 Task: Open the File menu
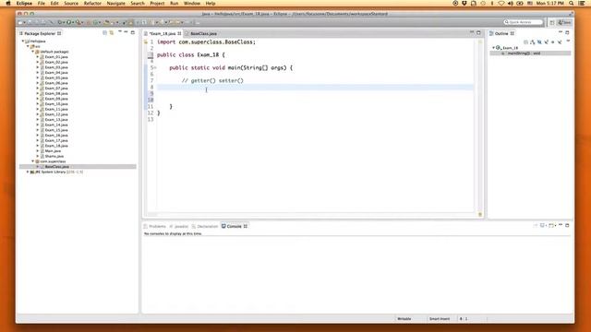pos(41,4)
